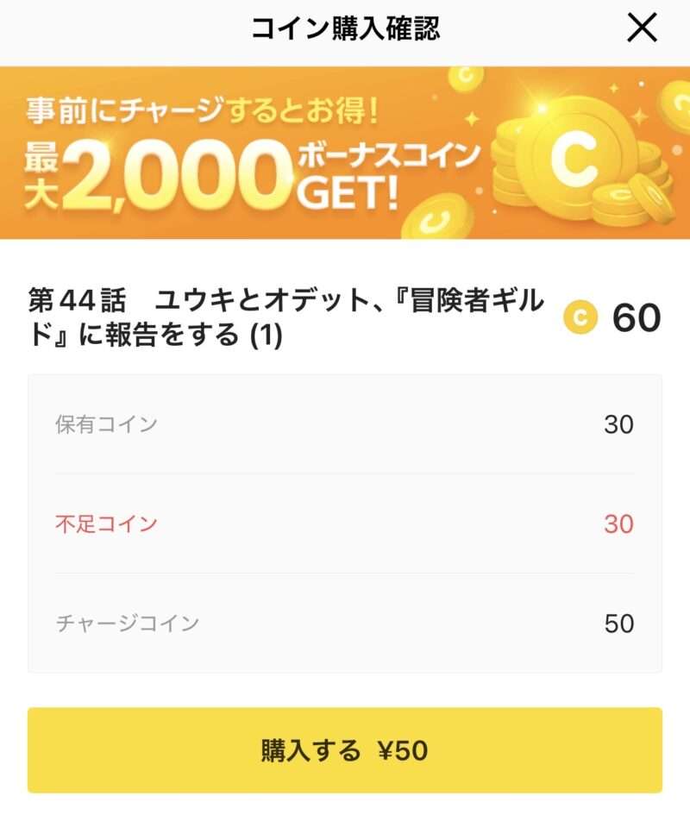The width and height of the screenshot is (690, 815).
Task: Tap the falling coin at banner bottom
Action: (437, 217)
